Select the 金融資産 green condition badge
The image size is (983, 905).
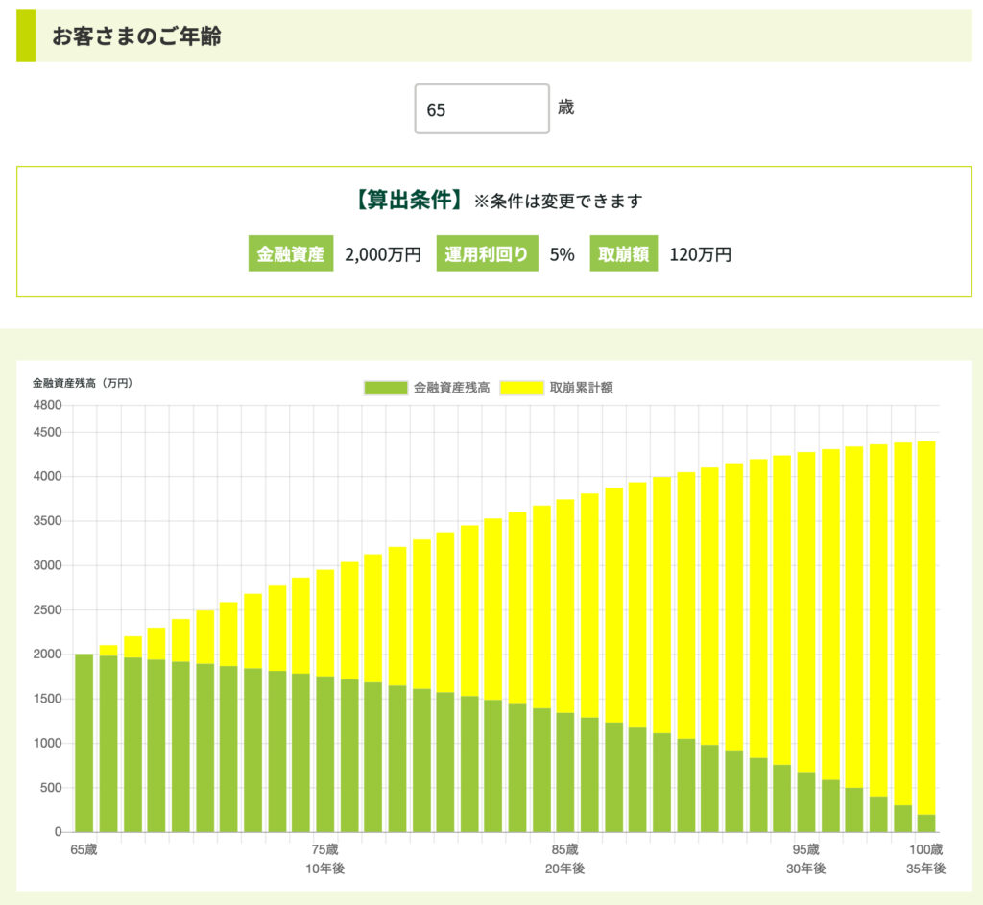(x=290, y=254)
